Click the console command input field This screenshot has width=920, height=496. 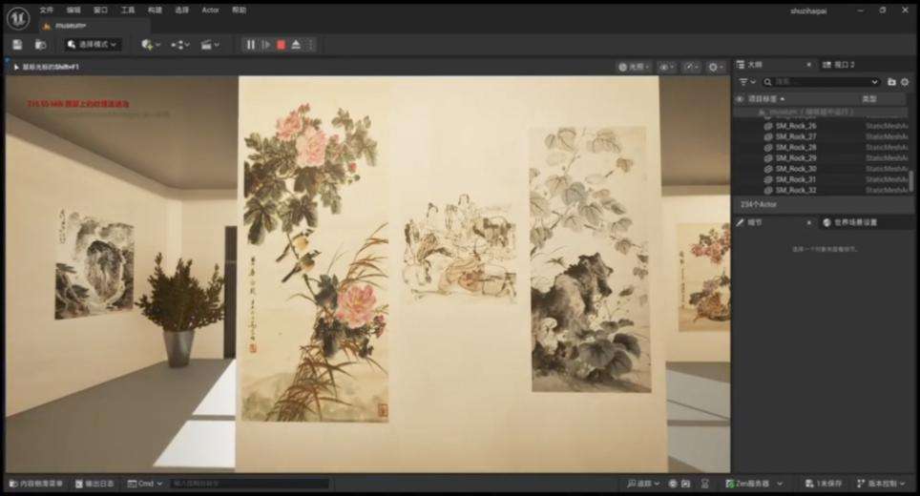point(248,484)
